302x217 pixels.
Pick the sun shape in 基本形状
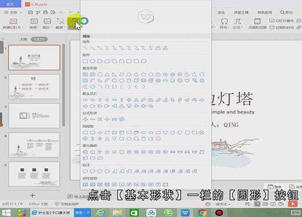point(201,81)
